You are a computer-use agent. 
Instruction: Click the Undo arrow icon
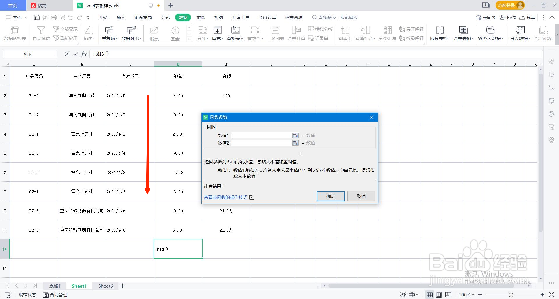click(71, 17)
